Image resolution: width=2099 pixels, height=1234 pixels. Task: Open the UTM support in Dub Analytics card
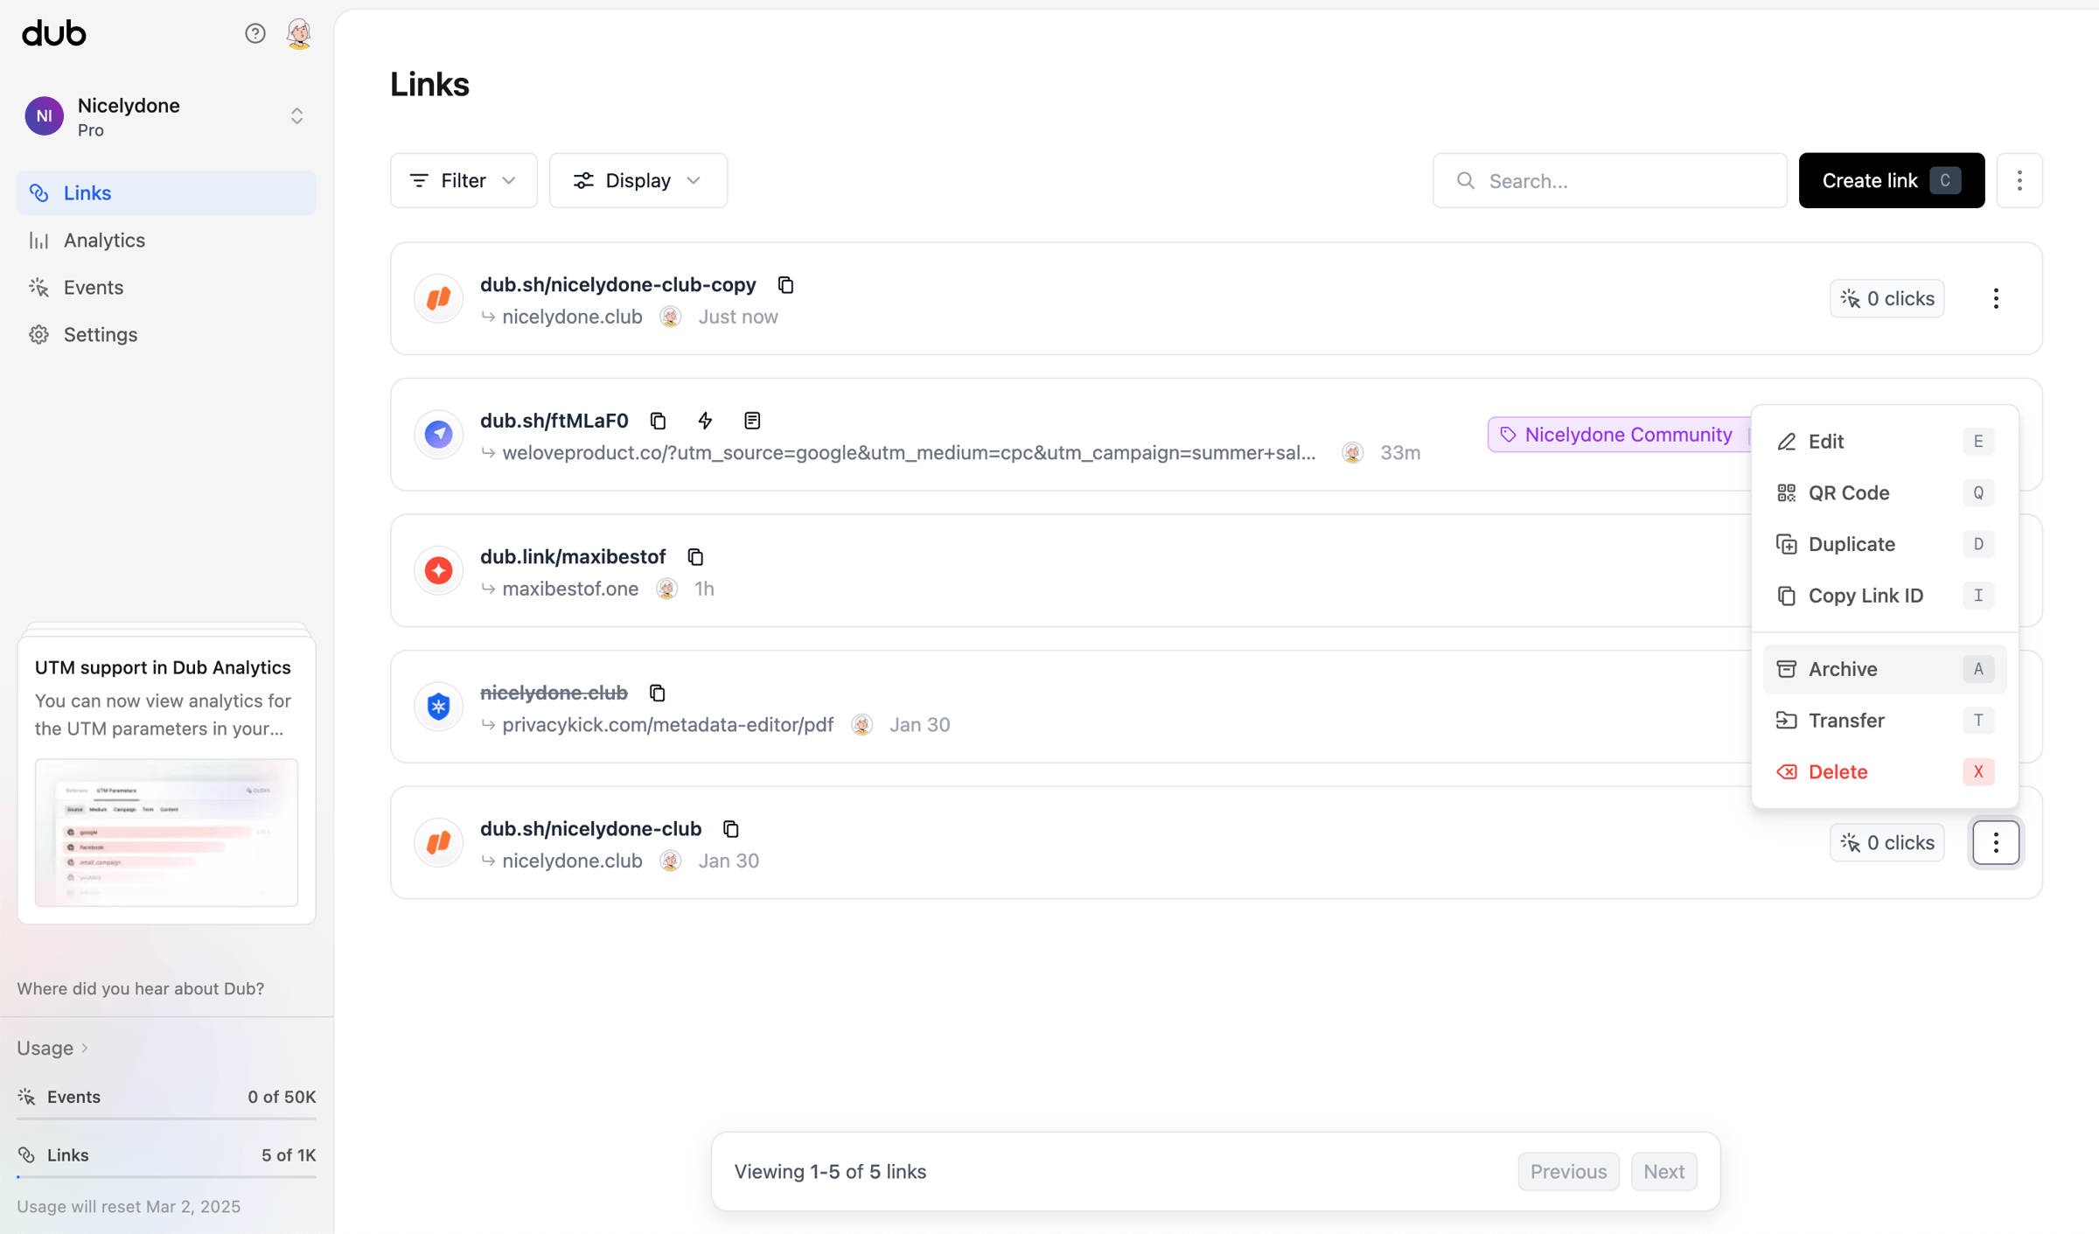(x=166, y=779)
